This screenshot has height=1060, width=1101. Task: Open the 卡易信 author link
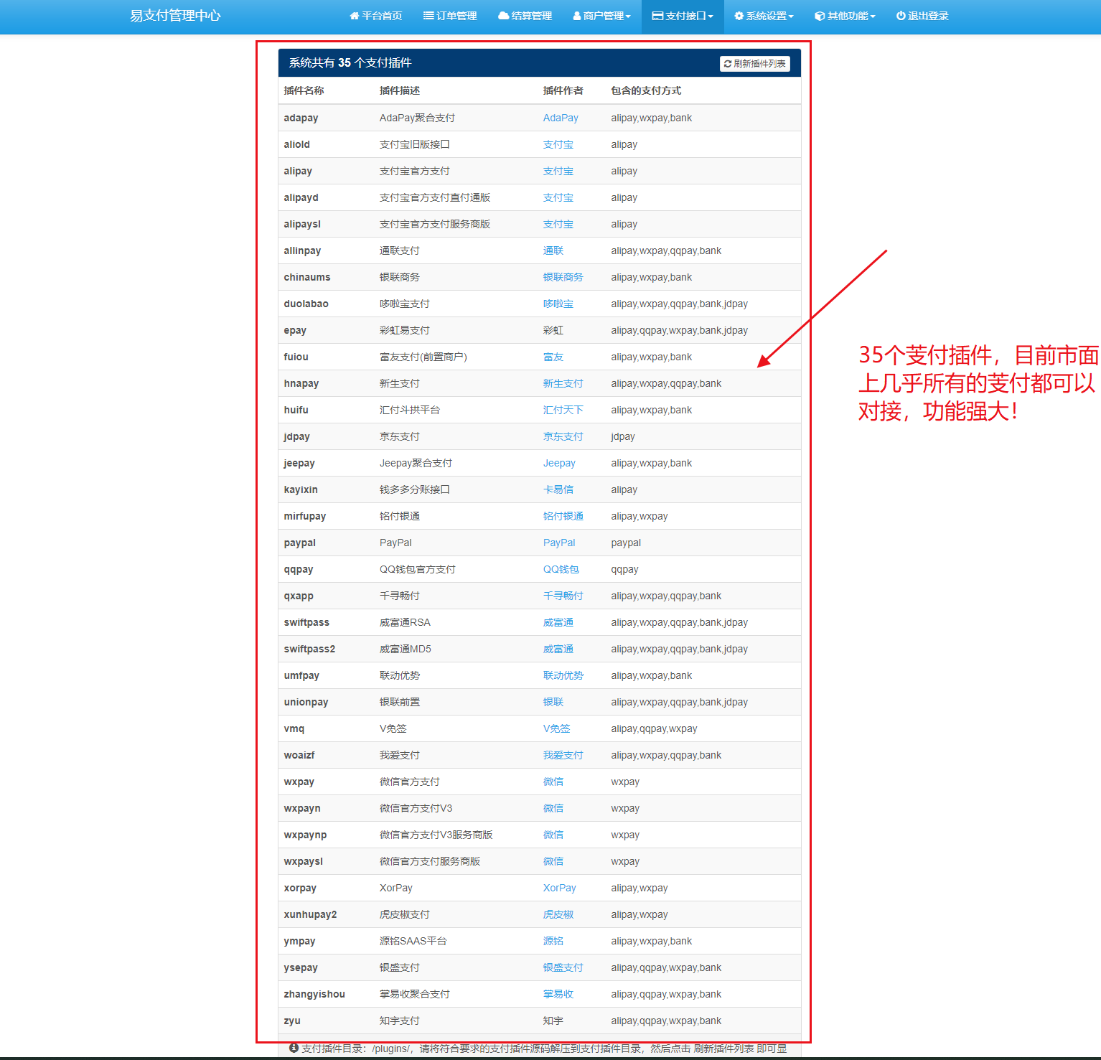coord(558,489)
